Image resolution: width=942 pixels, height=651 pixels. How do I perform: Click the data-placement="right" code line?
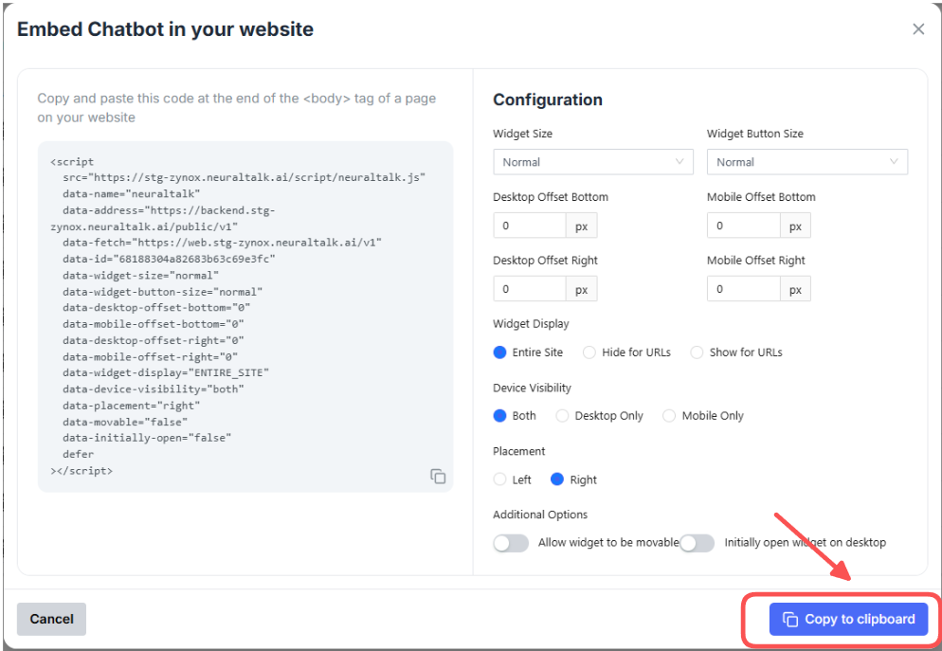(x=131, y=406)
